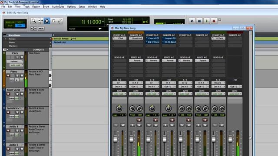Record-enable the sixth mixer channel strip
Image resolution: width=278 pixels, height=156 pixels.
tap(205, 120)
